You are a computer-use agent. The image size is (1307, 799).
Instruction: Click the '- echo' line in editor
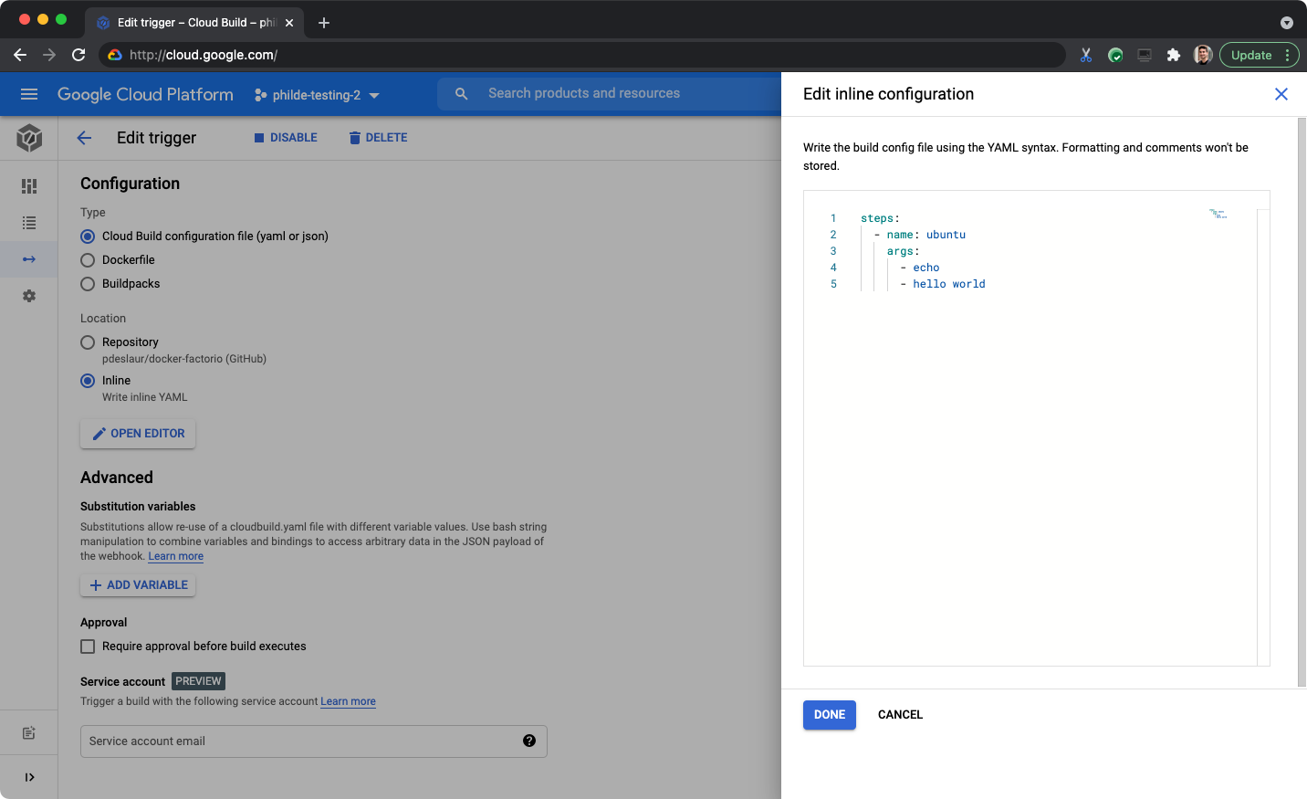click(x=920, y=268)
